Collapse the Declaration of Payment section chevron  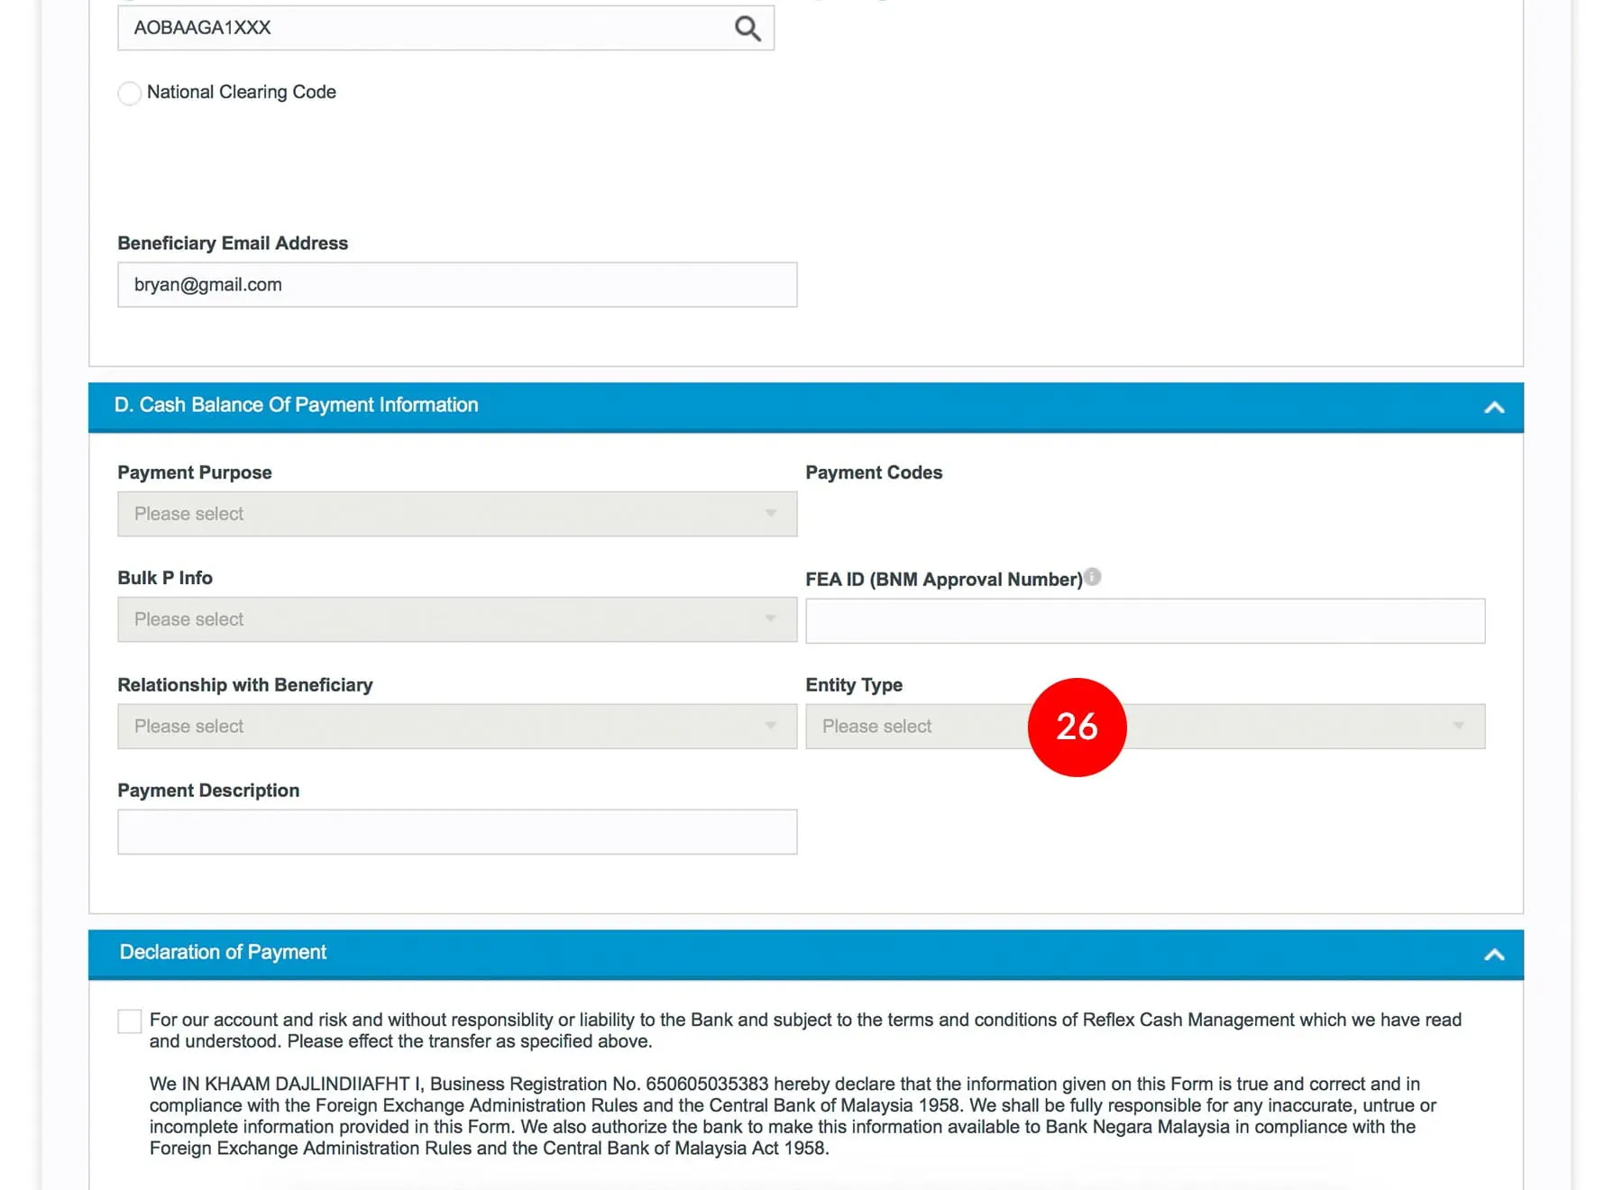click(x=1493, y=955)
